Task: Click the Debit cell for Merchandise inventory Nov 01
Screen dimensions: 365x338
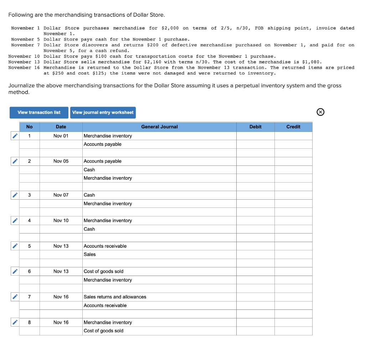Action: pos(255,136)
